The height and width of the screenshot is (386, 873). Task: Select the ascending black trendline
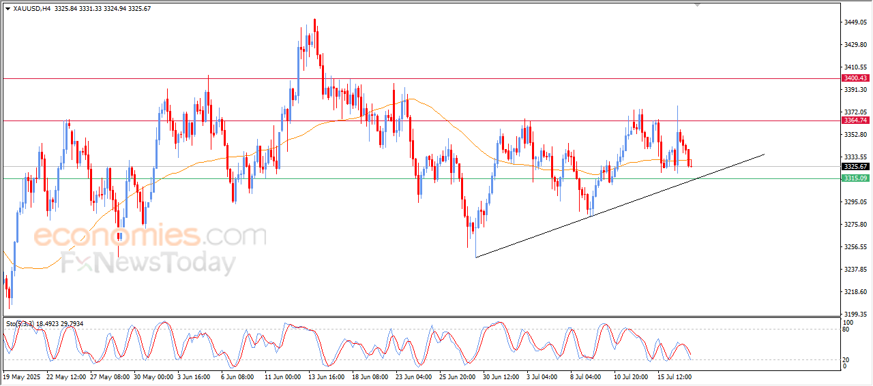click(x=619, y=206)
